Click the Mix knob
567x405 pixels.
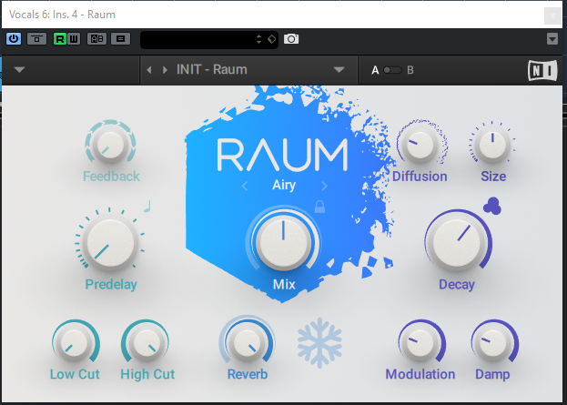[x=284, y=242]
